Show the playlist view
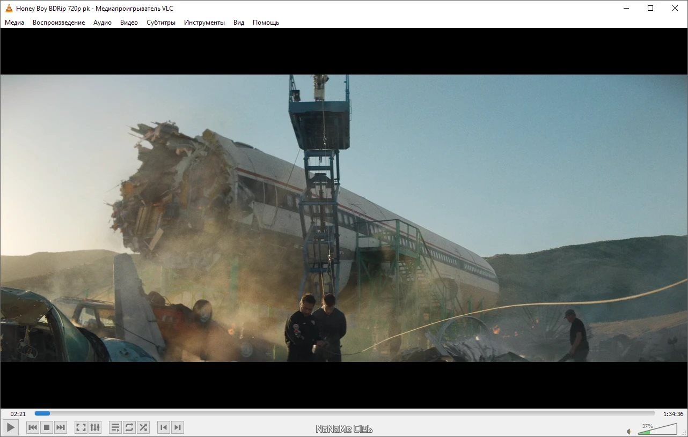 click(115, 427)
